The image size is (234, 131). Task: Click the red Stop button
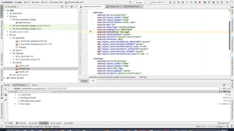(x=200, y=2)
